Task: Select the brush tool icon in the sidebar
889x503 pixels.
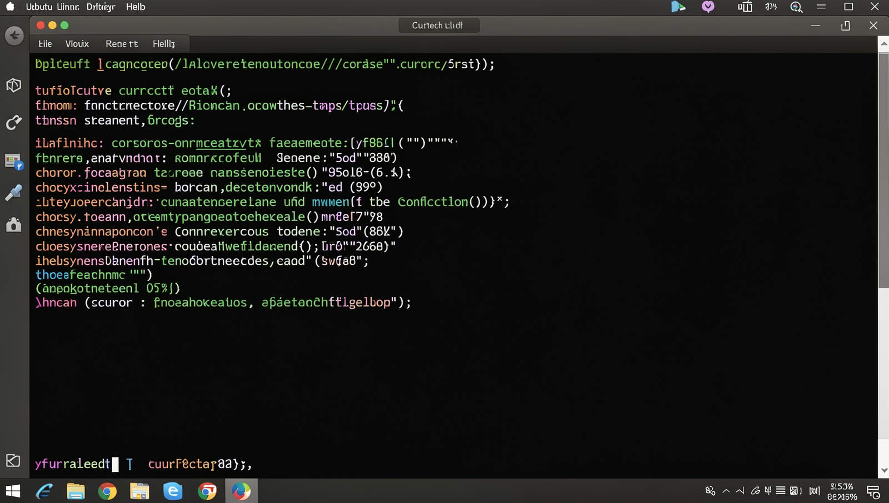Action: tap(14, 192)
